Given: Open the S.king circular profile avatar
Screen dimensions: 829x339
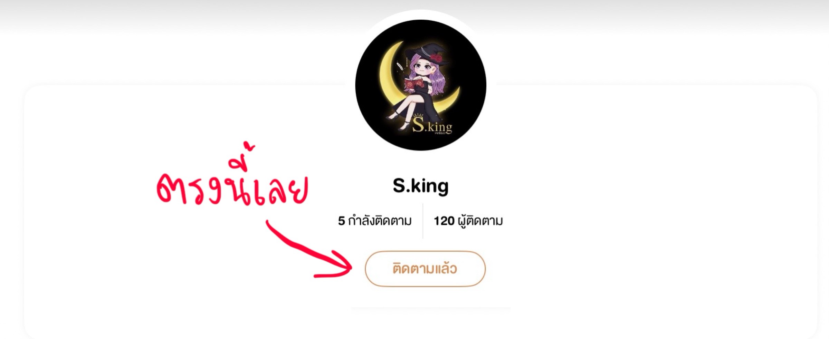Looking at the screenshot, I should [x=420, y=85].
